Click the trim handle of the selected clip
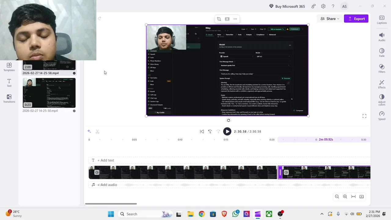The height and width of the screenshot is (220, 391). [280, 172]
